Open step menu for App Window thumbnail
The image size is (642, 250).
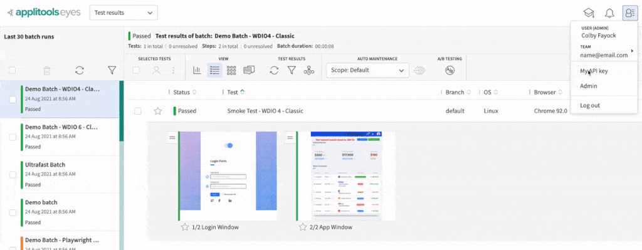(x=290, y=137)
